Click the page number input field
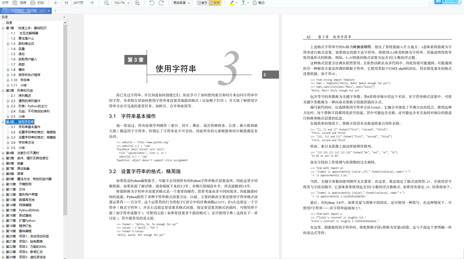 click(x=67, y=3)
